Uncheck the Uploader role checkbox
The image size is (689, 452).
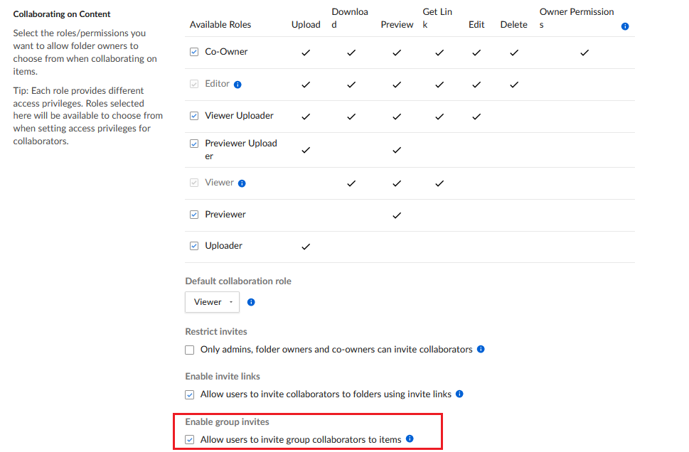[194, 246]
